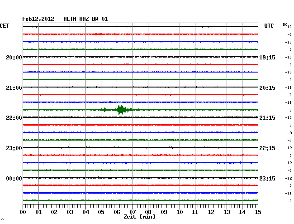Click the date label "Feb12,2012"
Image resolution: width=294 pixels, height=224 pixels.
tap(38, 19)
